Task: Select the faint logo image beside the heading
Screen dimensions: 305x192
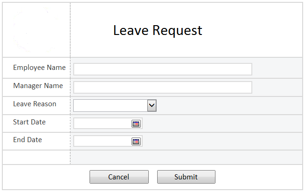Action: pos(35,30)
